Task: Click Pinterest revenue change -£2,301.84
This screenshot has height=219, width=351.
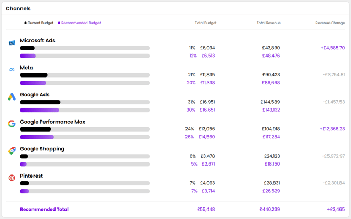Action: tap(334, 183)
